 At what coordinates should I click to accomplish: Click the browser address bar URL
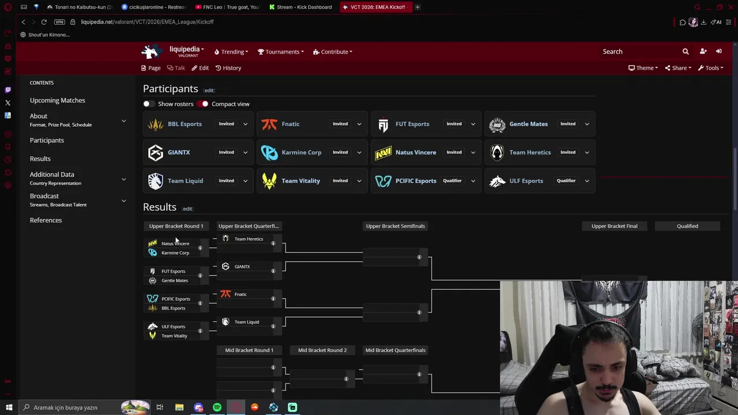coord(147,22)
